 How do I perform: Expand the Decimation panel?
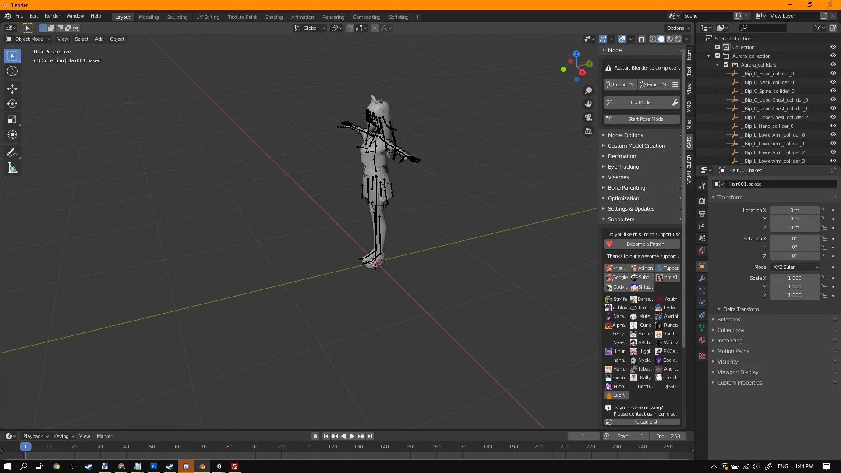tap(622, 156)
